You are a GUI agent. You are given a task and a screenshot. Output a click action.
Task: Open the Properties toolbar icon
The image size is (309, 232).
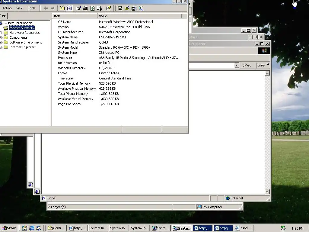pyautogui.click(x=78, y=8)
